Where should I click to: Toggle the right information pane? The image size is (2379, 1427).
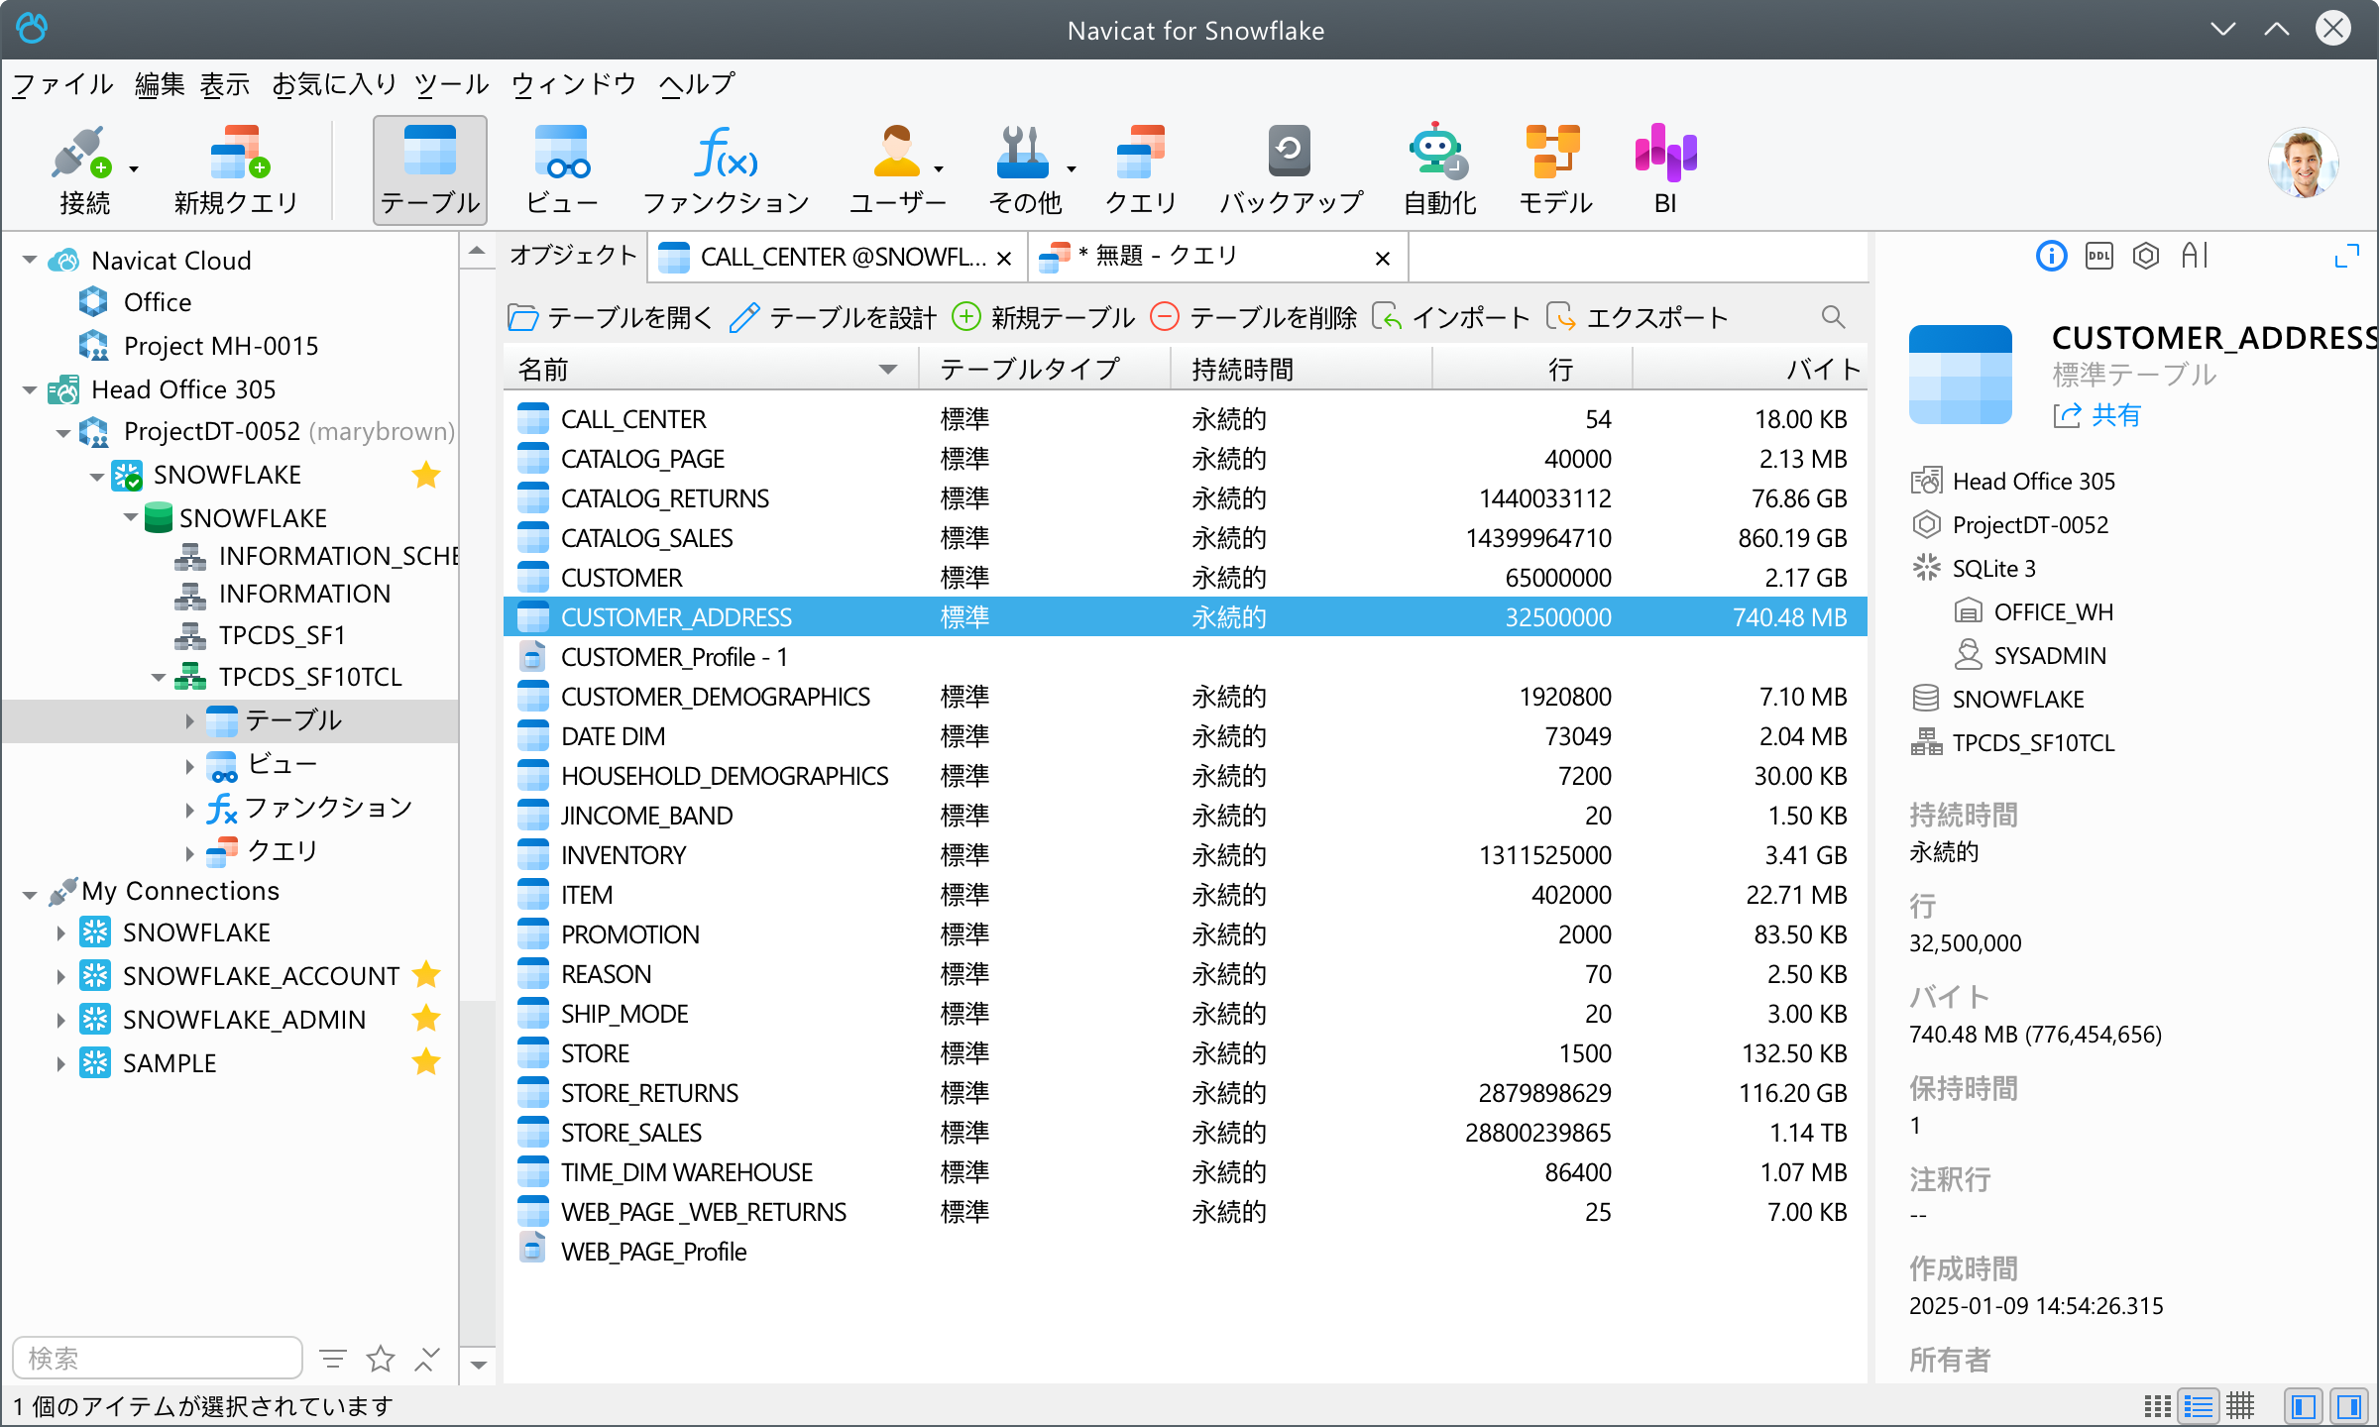pos(2349,1406)
